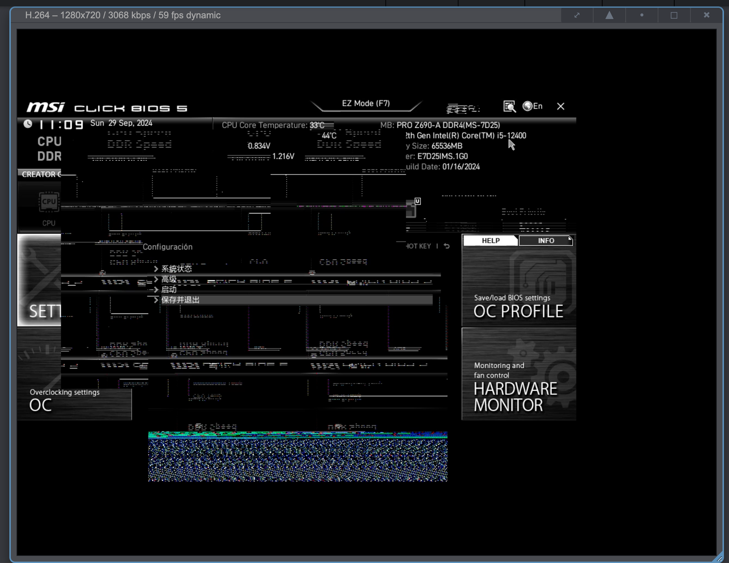
Task: Click the clock icon next to the time display
Action: tap(29, 123)
